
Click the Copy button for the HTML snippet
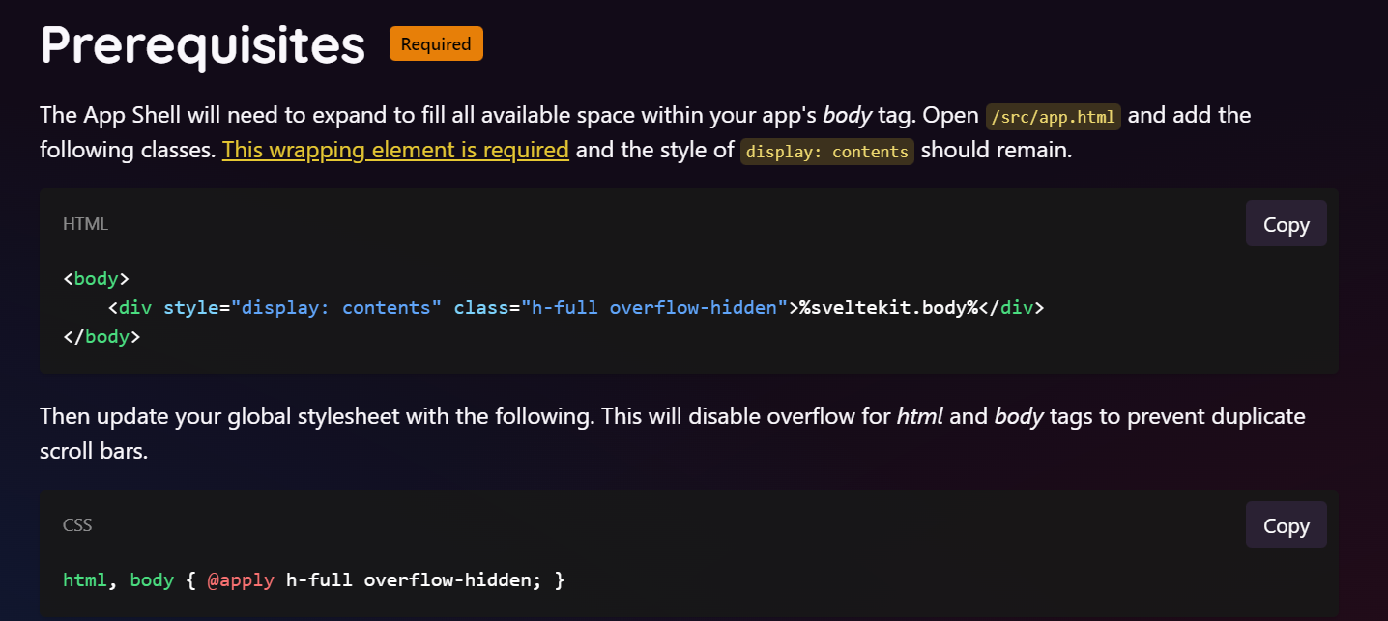[x=1286, y=223]
